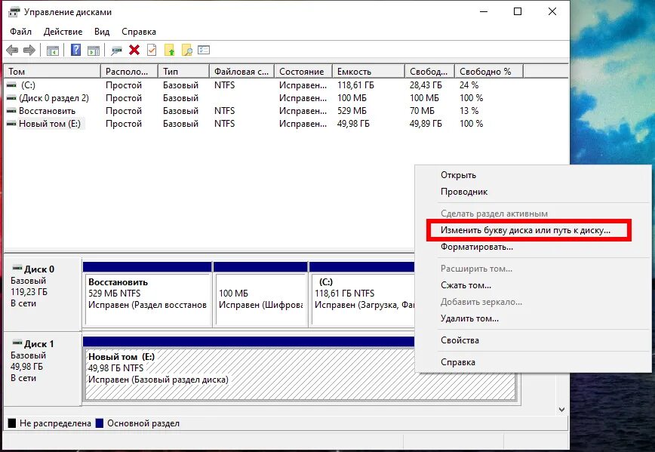Screen dimensions: 655x452
Task: Click the properties page checkmark icon
Action: pyautogui.click(x=152, y=50)
